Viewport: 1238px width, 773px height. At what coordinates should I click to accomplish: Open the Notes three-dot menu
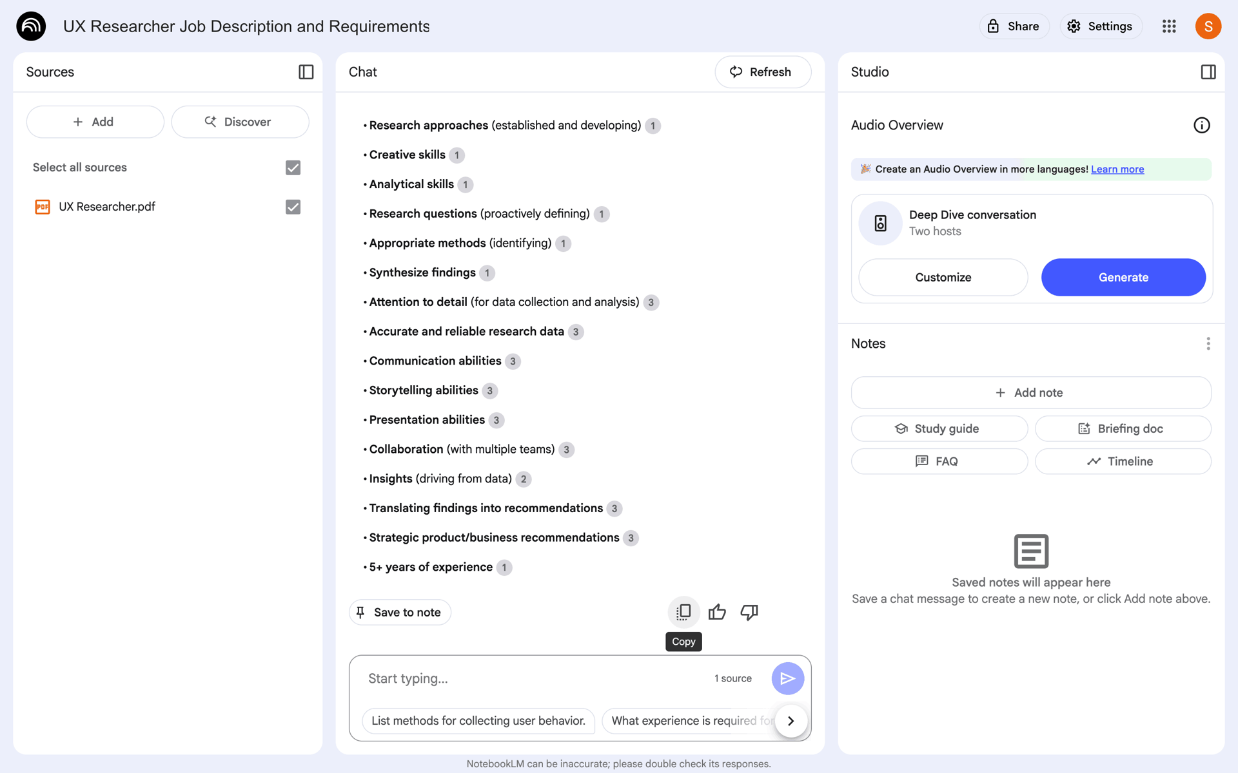(1208, 344)
